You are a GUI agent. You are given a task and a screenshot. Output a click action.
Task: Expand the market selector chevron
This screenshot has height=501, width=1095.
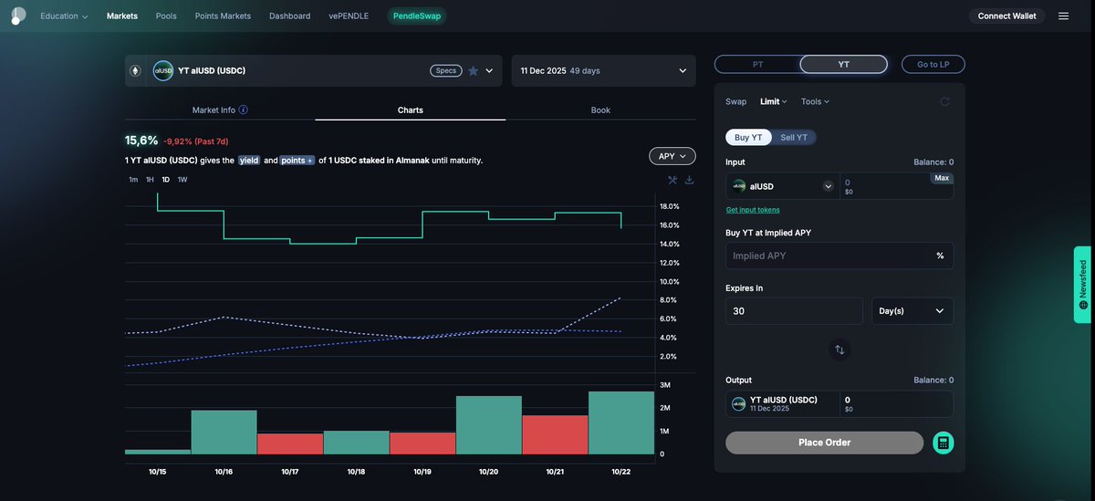489,70
